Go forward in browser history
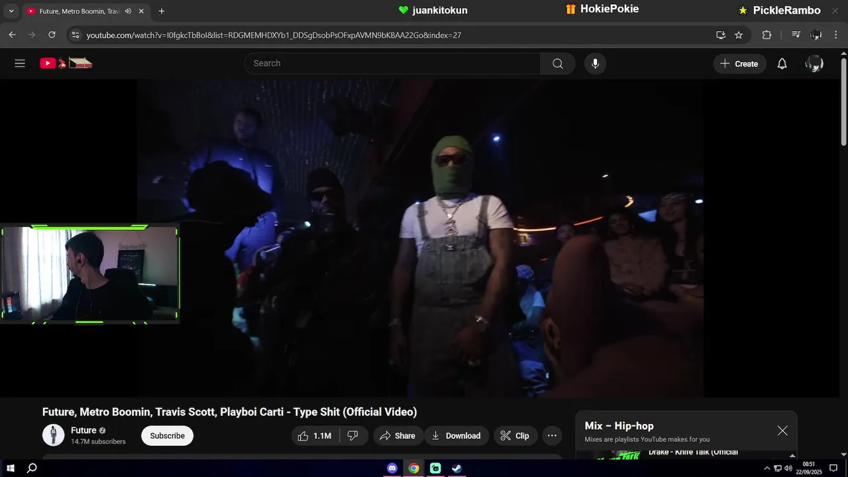 tap(32, 35)
